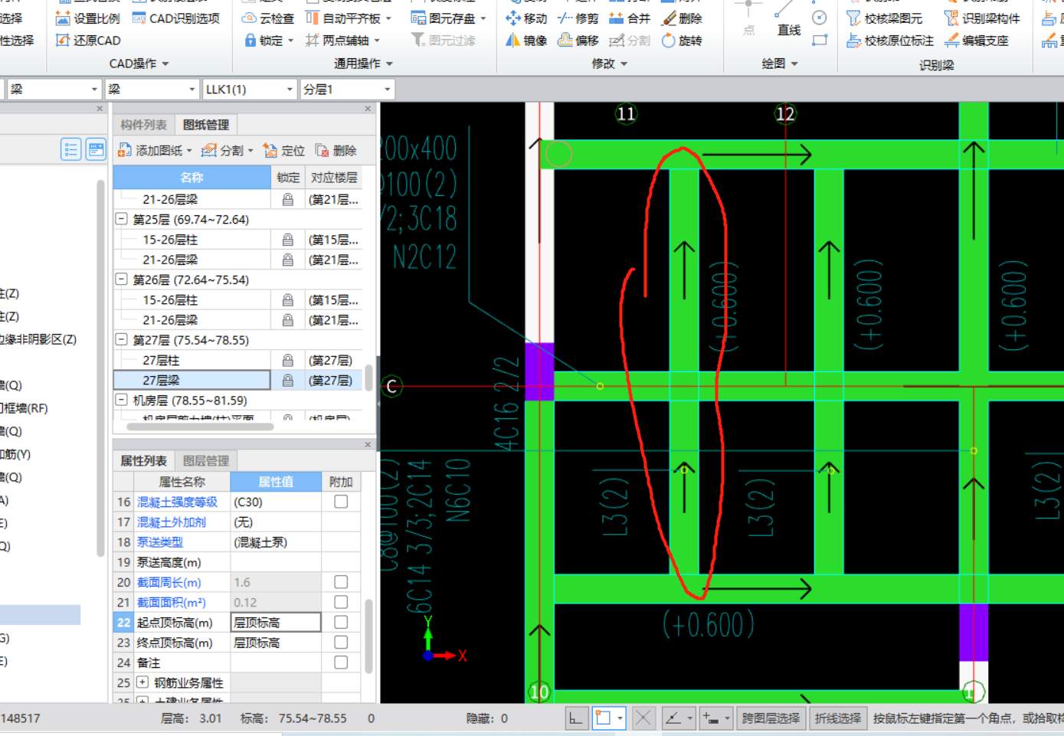Click the 还原CAD restore tool
Screen dimensions: 1064x736
[x=88, y=41]
